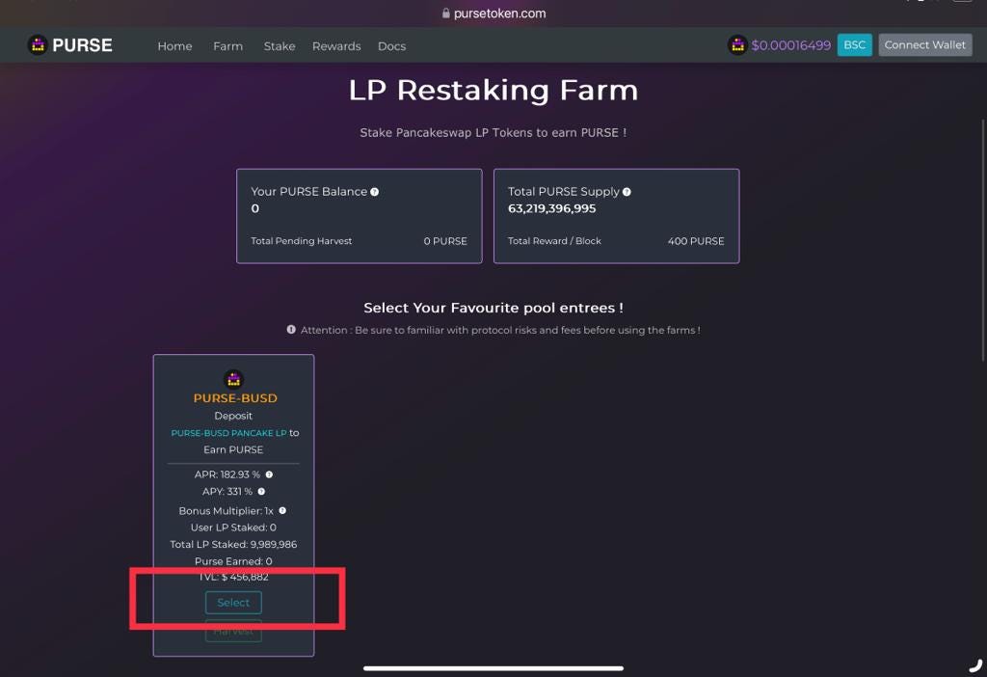Go to the Home page
This screenshot has height=677, width=987.
pyautogui.click(x=174, y=46)
